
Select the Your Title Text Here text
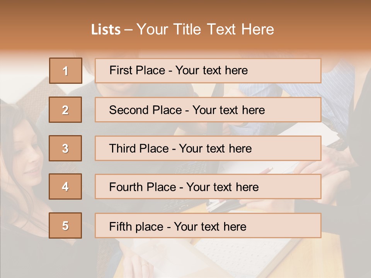pyautogui.click(x=205, y=30)
